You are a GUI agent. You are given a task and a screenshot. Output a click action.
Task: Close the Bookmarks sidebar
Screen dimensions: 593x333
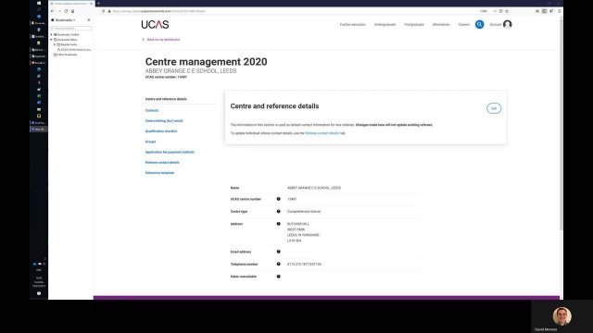tap(89, 20)
